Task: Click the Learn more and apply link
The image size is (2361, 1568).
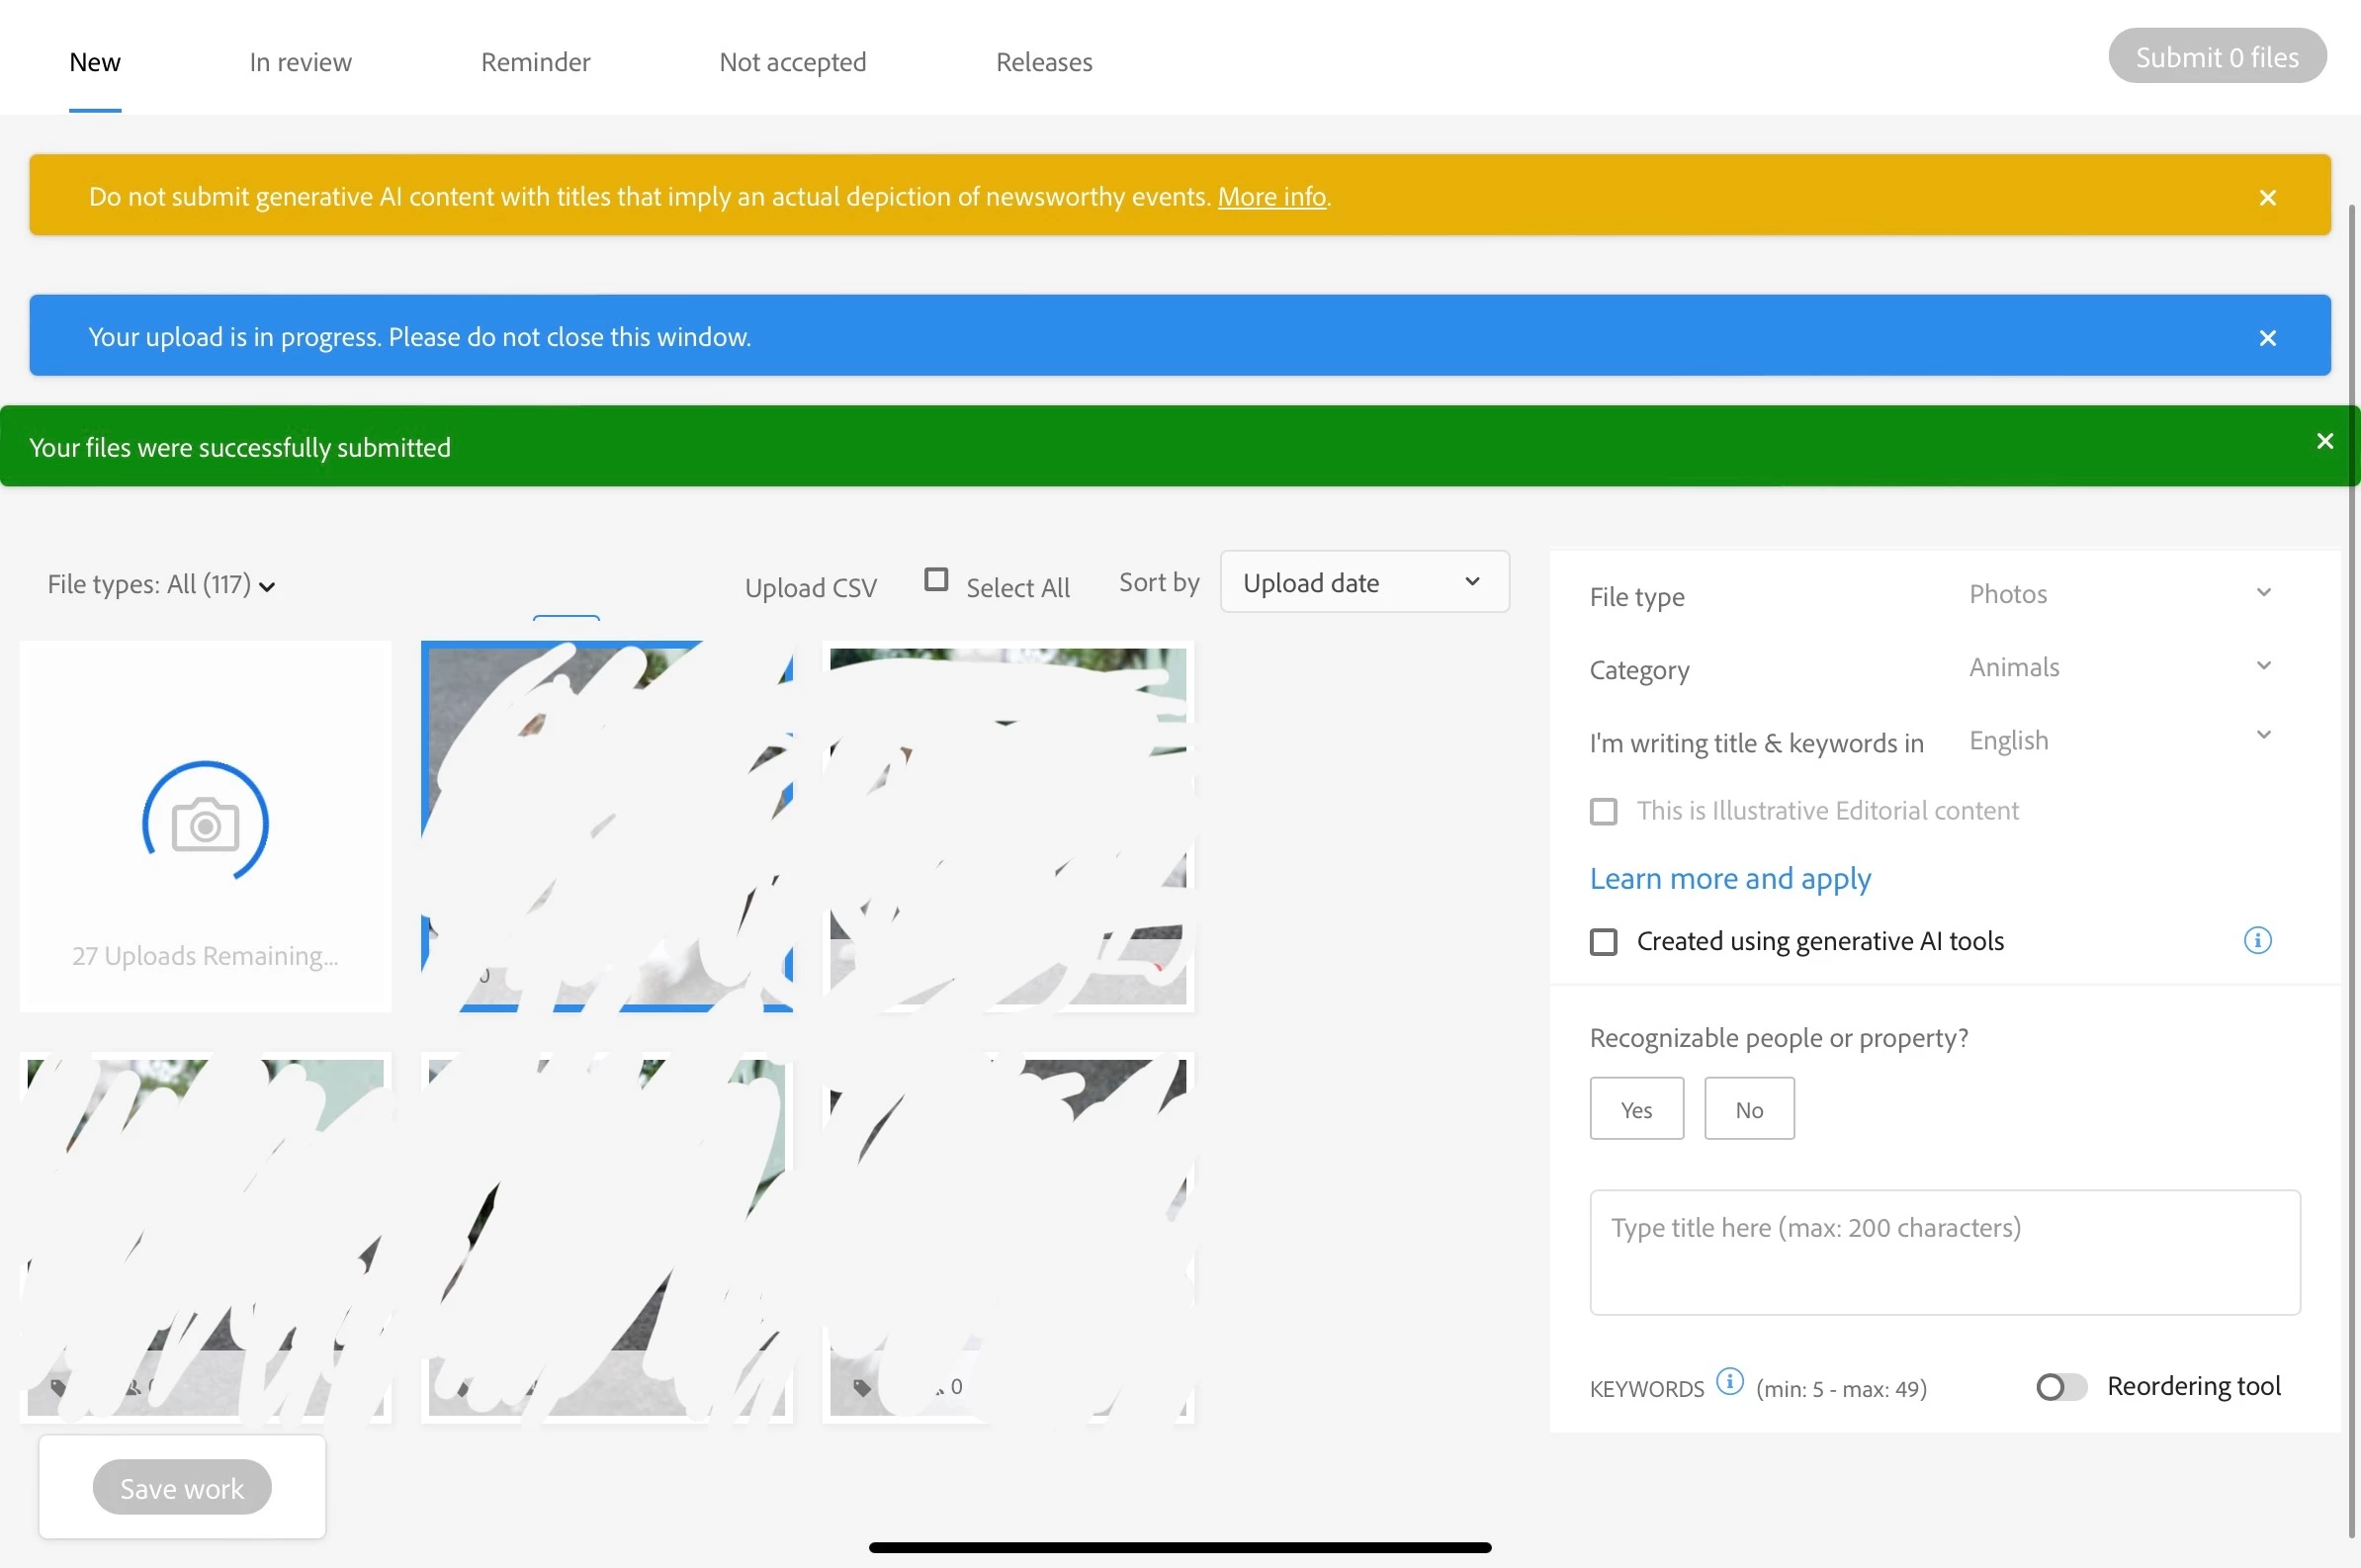Action: 1729,878
